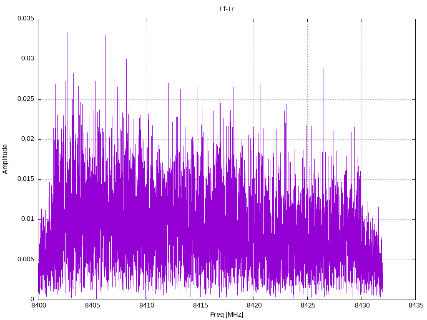Click the x-axis tick label 8435
This screenshot has width=427, height=320.
click(x=416, y=305)
